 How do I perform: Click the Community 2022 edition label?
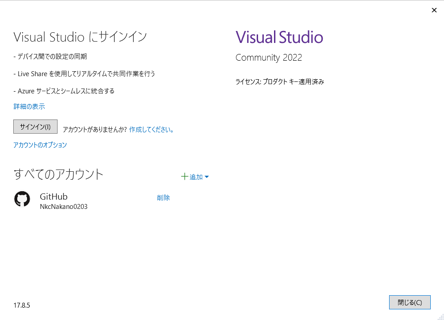click(x=269, y=58)
